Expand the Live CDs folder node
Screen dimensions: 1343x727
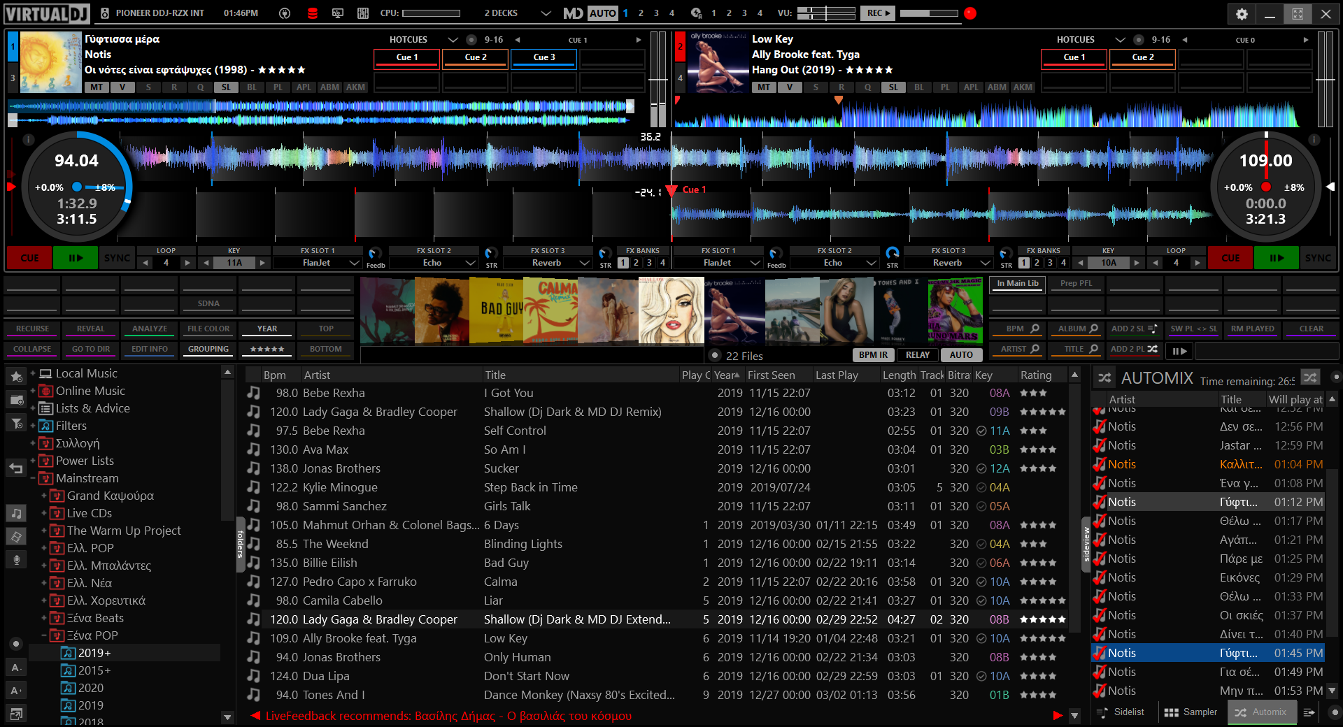coord(44,513)
